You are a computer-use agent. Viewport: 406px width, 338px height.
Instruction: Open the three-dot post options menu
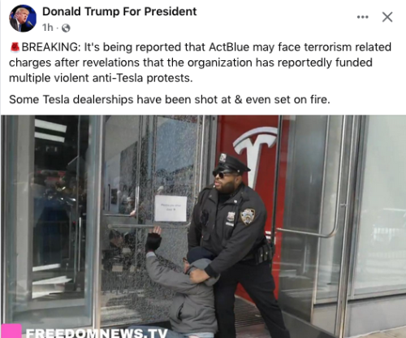pyautogui.click(x=363, y=17)
